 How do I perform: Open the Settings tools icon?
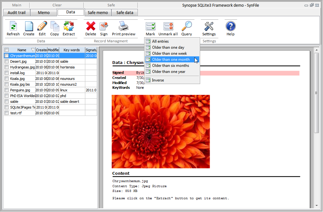[209, 27]
